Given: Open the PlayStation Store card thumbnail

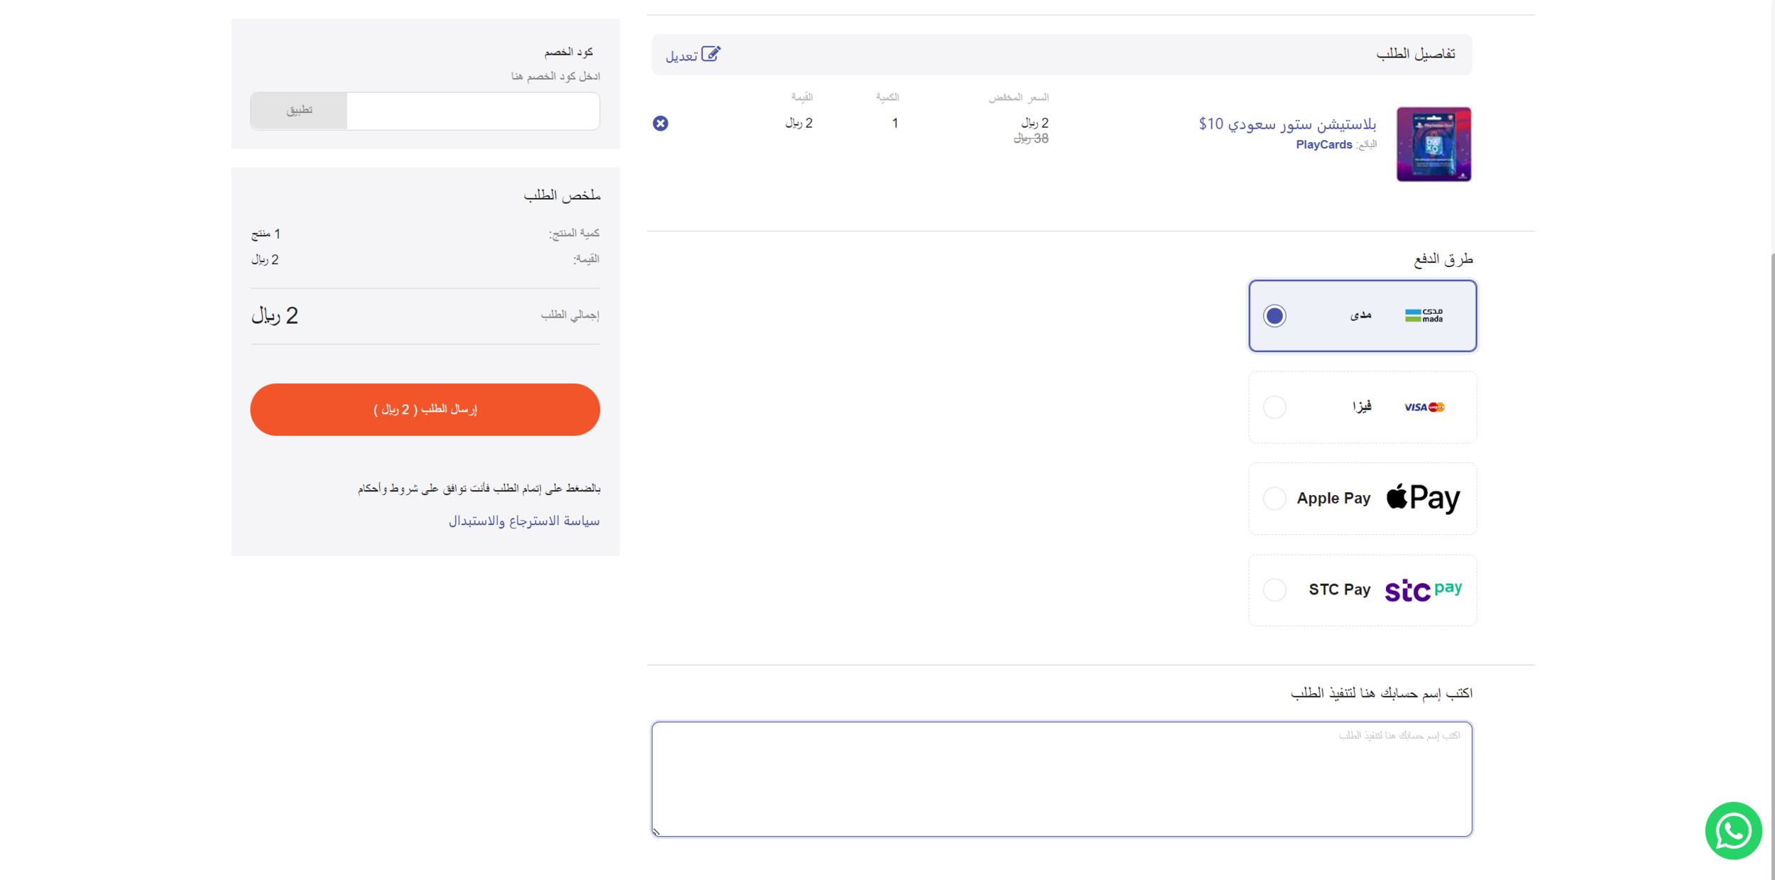Looking at the screenshot, I should click(x=1433, y=144).
